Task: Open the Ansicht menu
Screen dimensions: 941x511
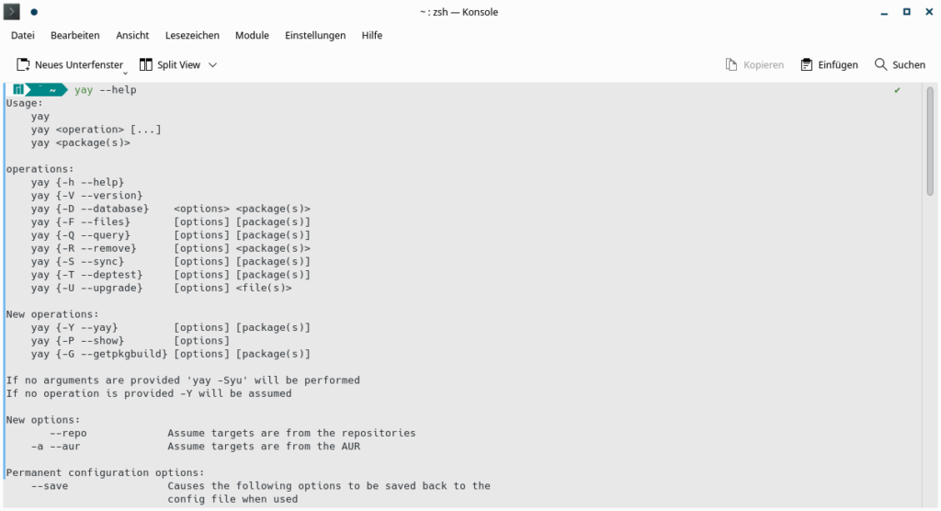Action: tap(132, 36)
